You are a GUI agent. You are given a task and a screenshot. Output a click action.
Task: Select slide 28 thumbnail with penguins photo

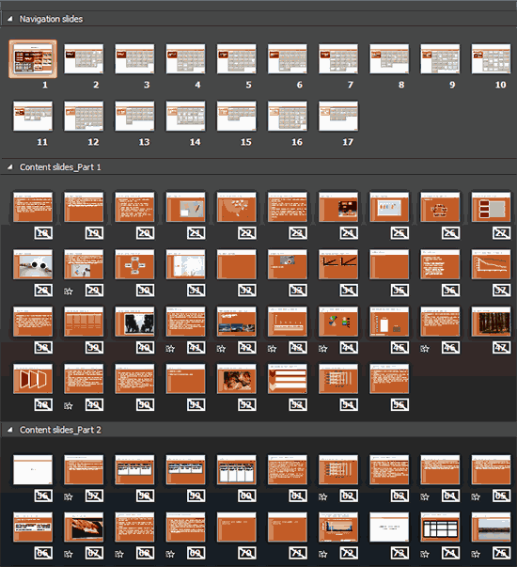coord(33,264)
